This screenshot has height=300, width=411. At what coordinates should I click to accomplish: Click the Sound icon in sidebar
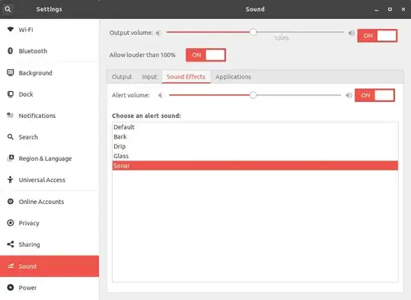tap(10, 266)
